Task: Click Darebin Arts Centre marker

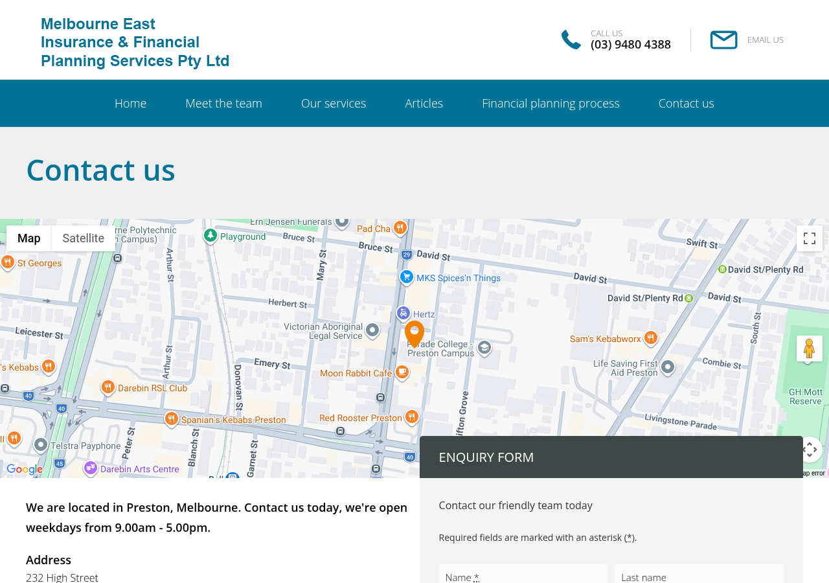Action: pos(90,467)
